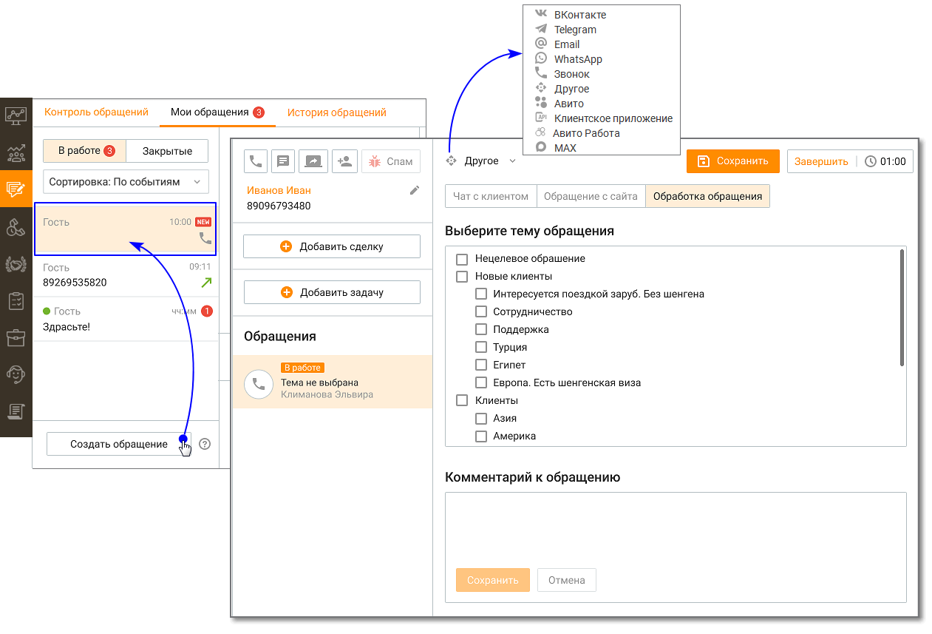932x634 pixels.
Task: Open the Сортировка: По событиям dropdown
Action: tap(126, 181)
